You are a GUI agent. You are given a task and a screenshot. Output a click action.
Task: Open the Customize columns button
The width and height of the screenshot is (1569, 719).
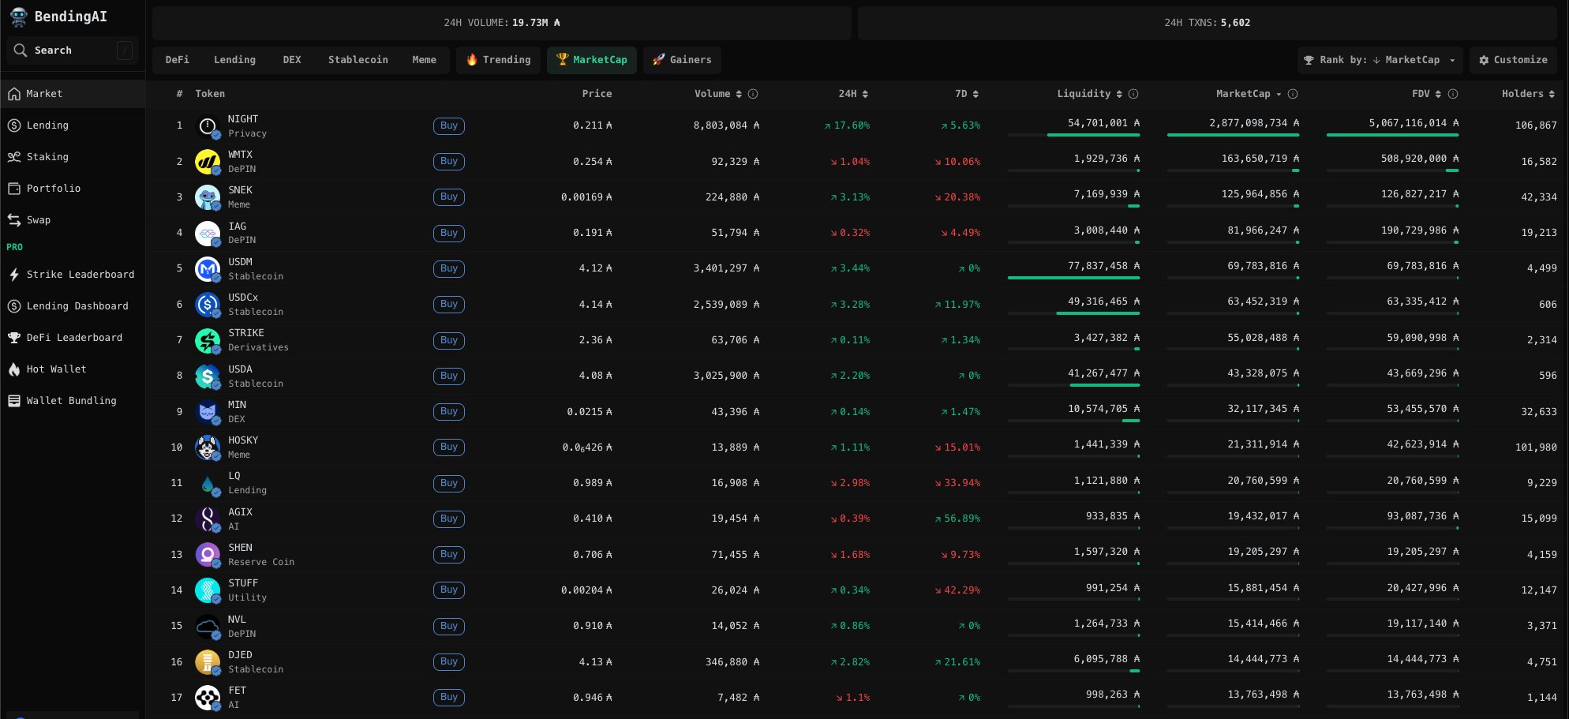(1512, 60)
